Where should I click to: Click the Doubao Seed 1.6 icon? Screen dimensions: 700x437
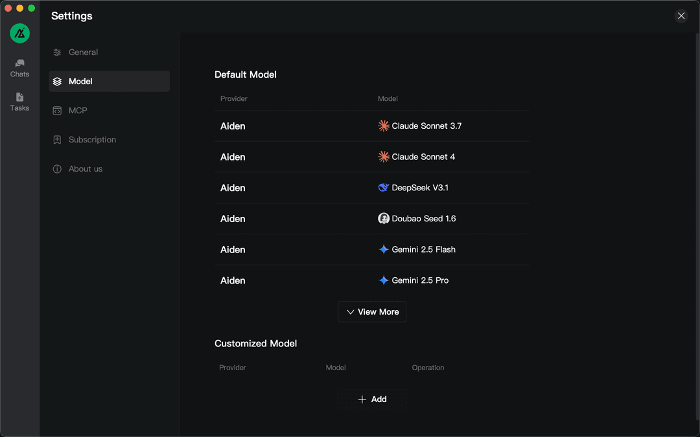384,219
